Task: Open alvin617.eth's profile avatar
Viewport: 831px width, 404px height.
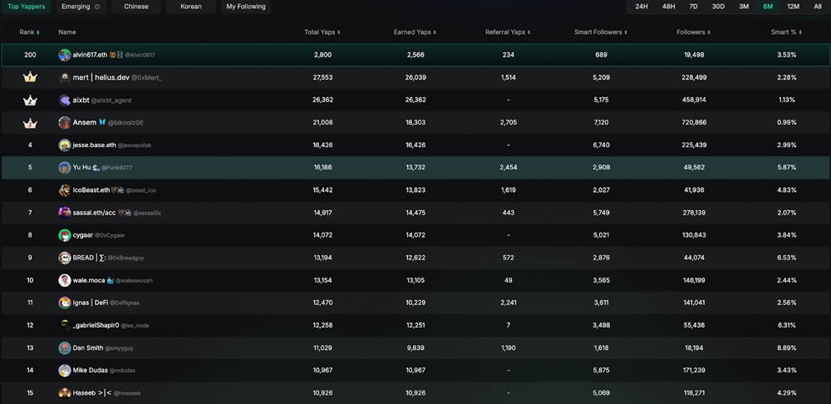Action: click(65, 55)
